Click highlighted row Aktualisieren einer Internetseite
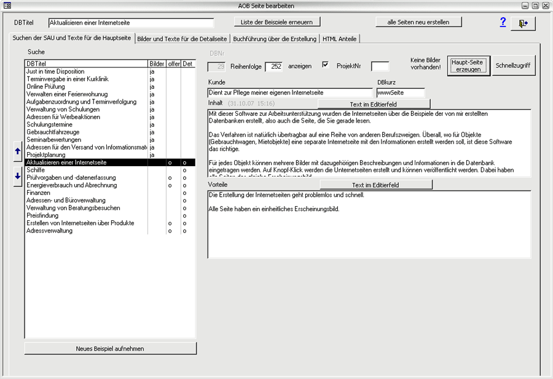553x379 pixels. tap(110, 163)
